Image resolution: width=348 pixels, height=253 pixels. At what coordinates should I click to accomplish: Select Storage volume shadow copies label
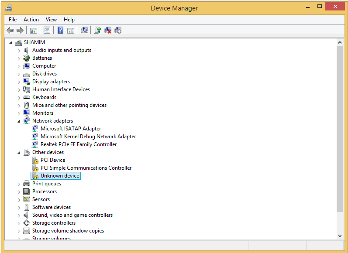68,231
